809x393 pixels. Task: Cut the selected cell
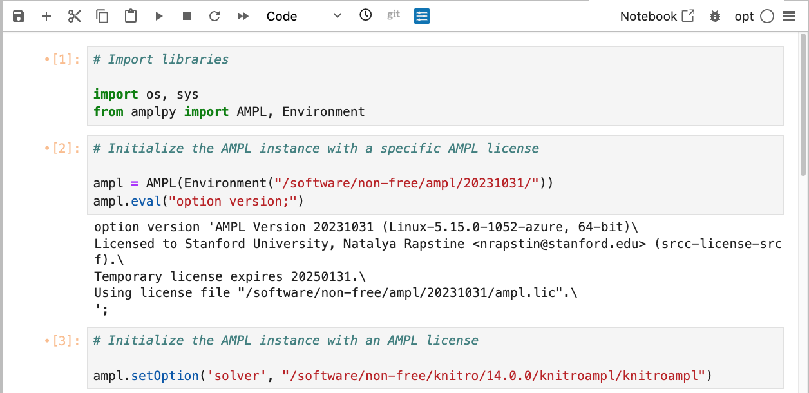[x=74, y=15]
